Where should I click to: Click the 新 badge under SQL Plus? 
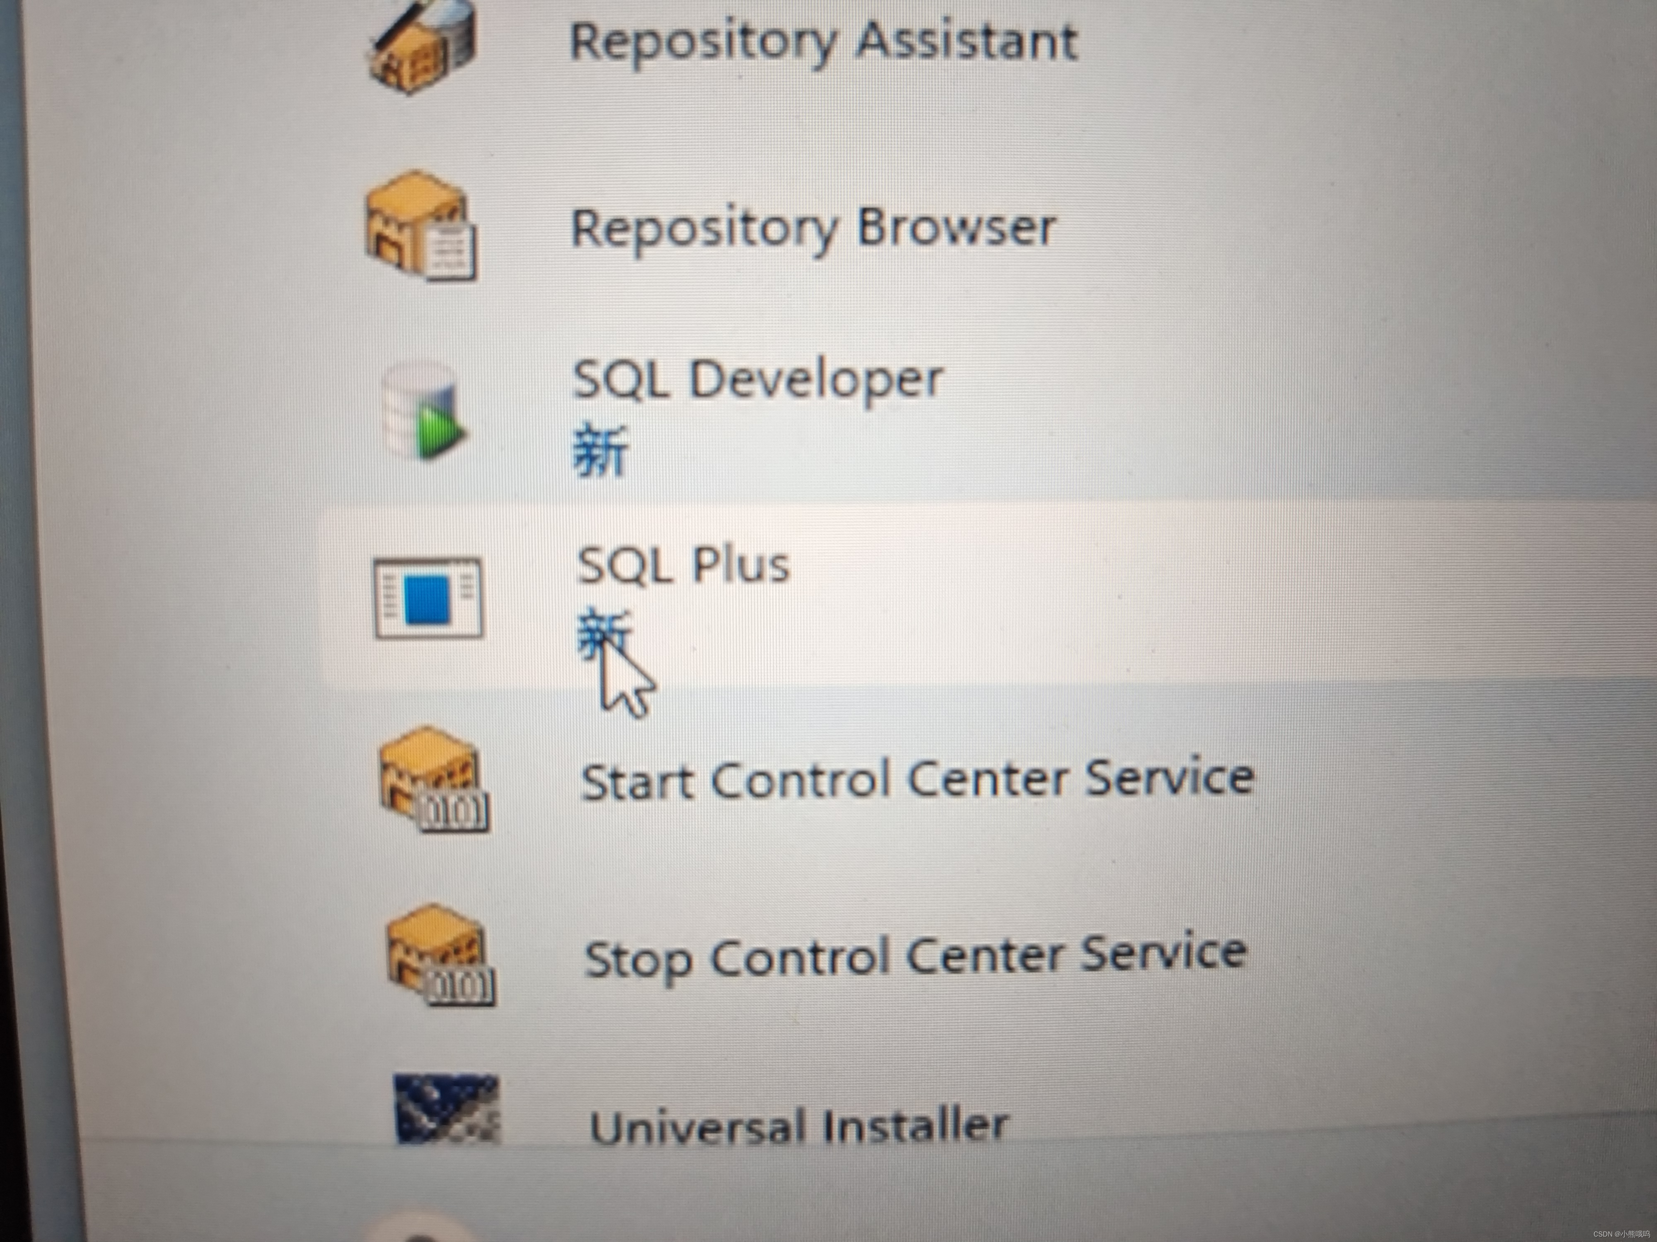604,633
